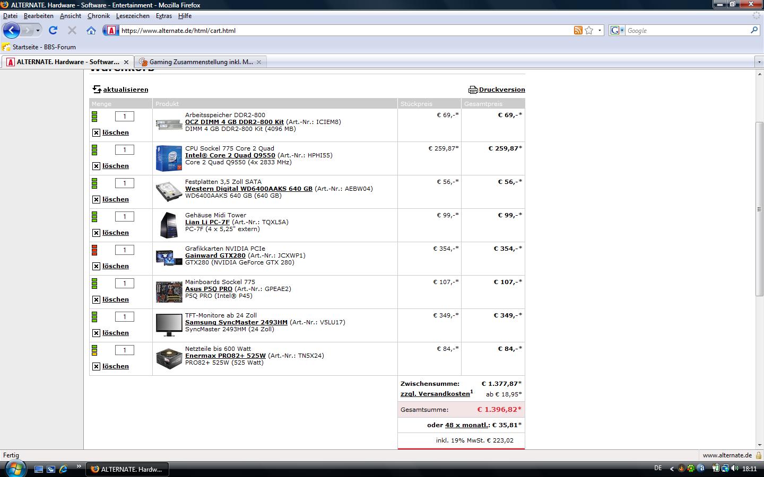
Task: Reload the page with the refresh icon
Action: [x=53, y=30]
